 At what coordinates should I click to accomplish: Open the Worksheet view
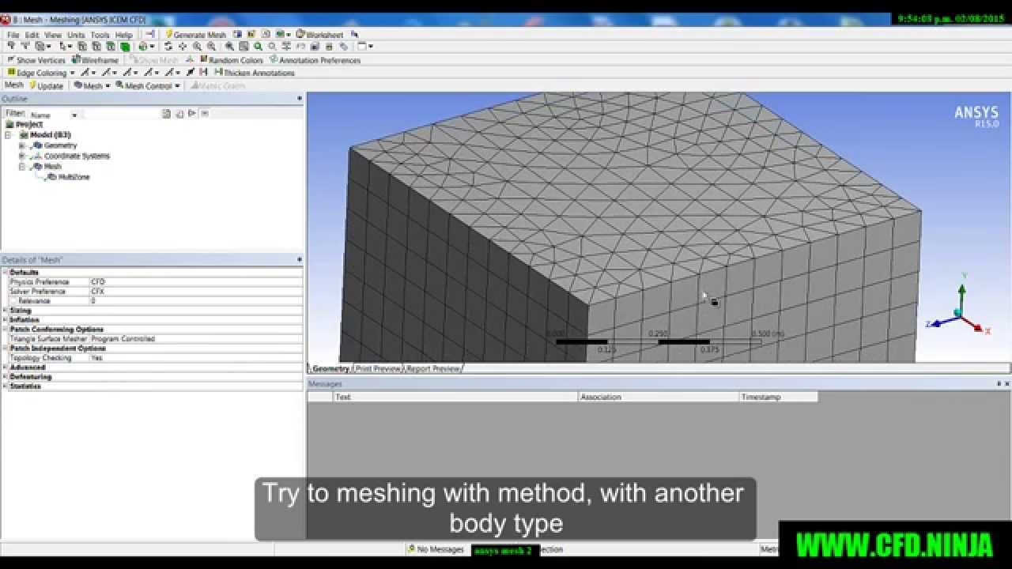click(321, 35)
